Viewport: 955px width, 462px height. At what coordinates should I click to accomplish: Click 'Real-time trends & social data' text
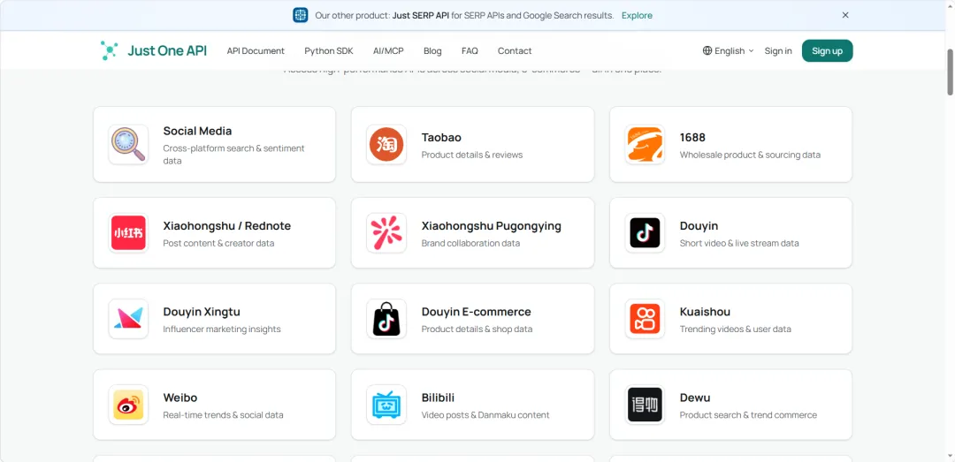(223, 414)
